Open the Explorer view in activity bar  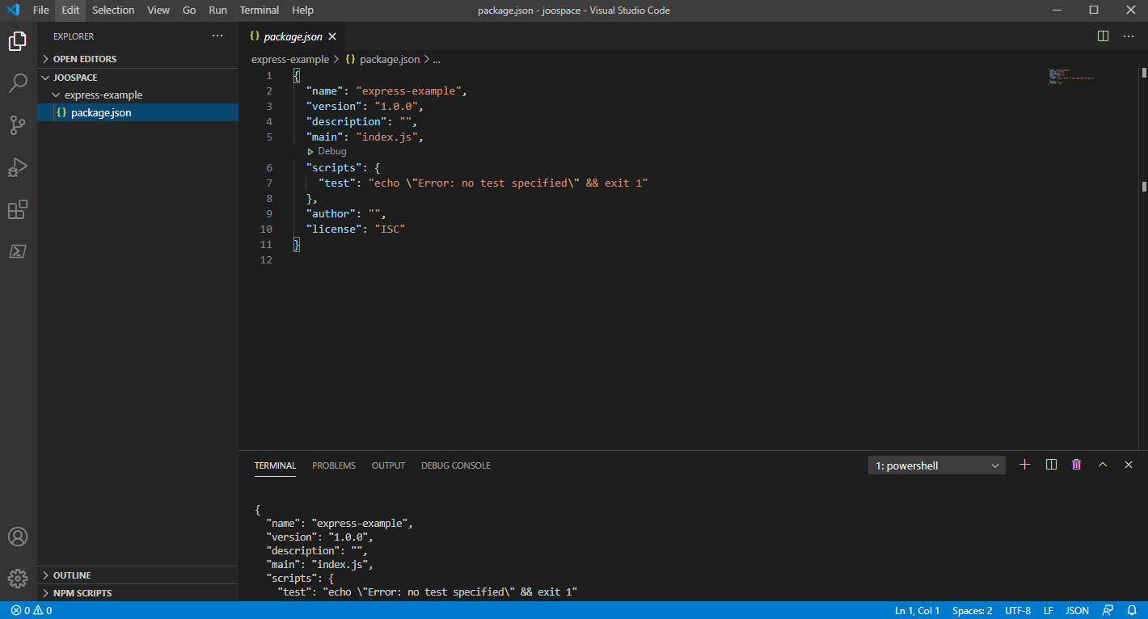pyautogui.click(x=18, y=41)
